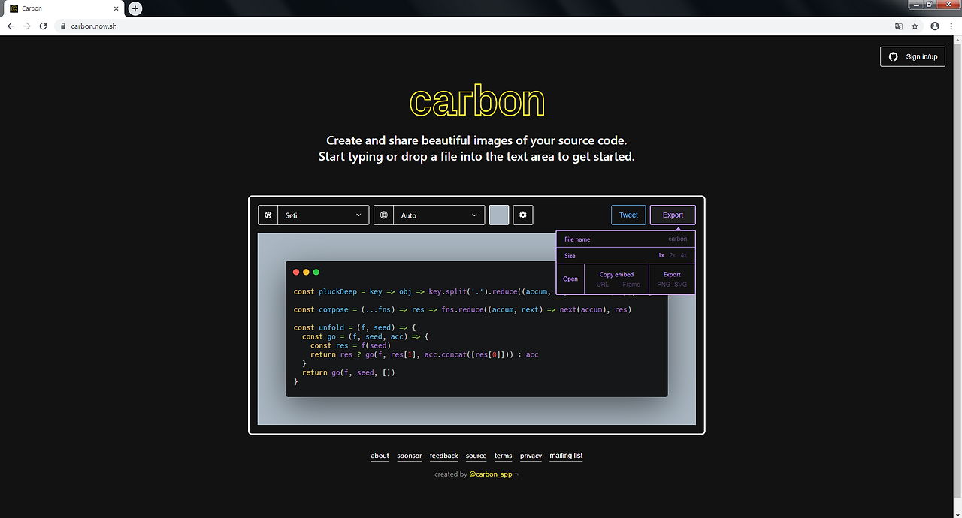Open the about footer link

point(380,456)
